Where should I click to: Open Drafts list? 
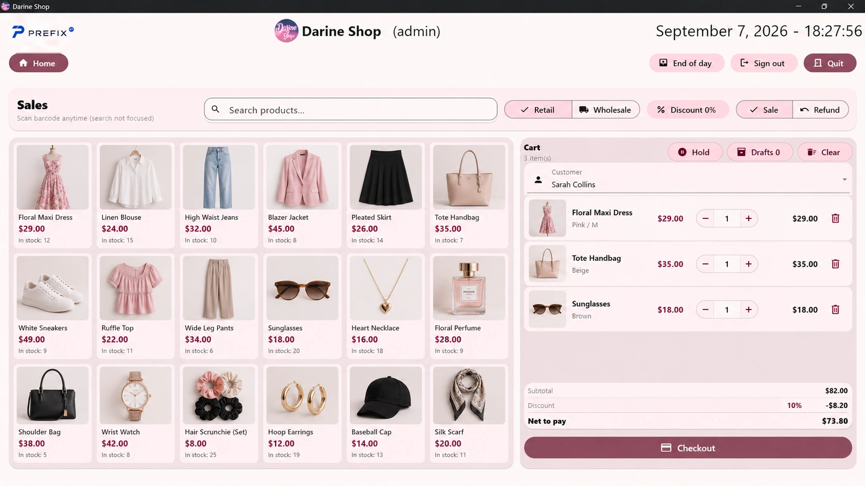(x=759, y=152)
